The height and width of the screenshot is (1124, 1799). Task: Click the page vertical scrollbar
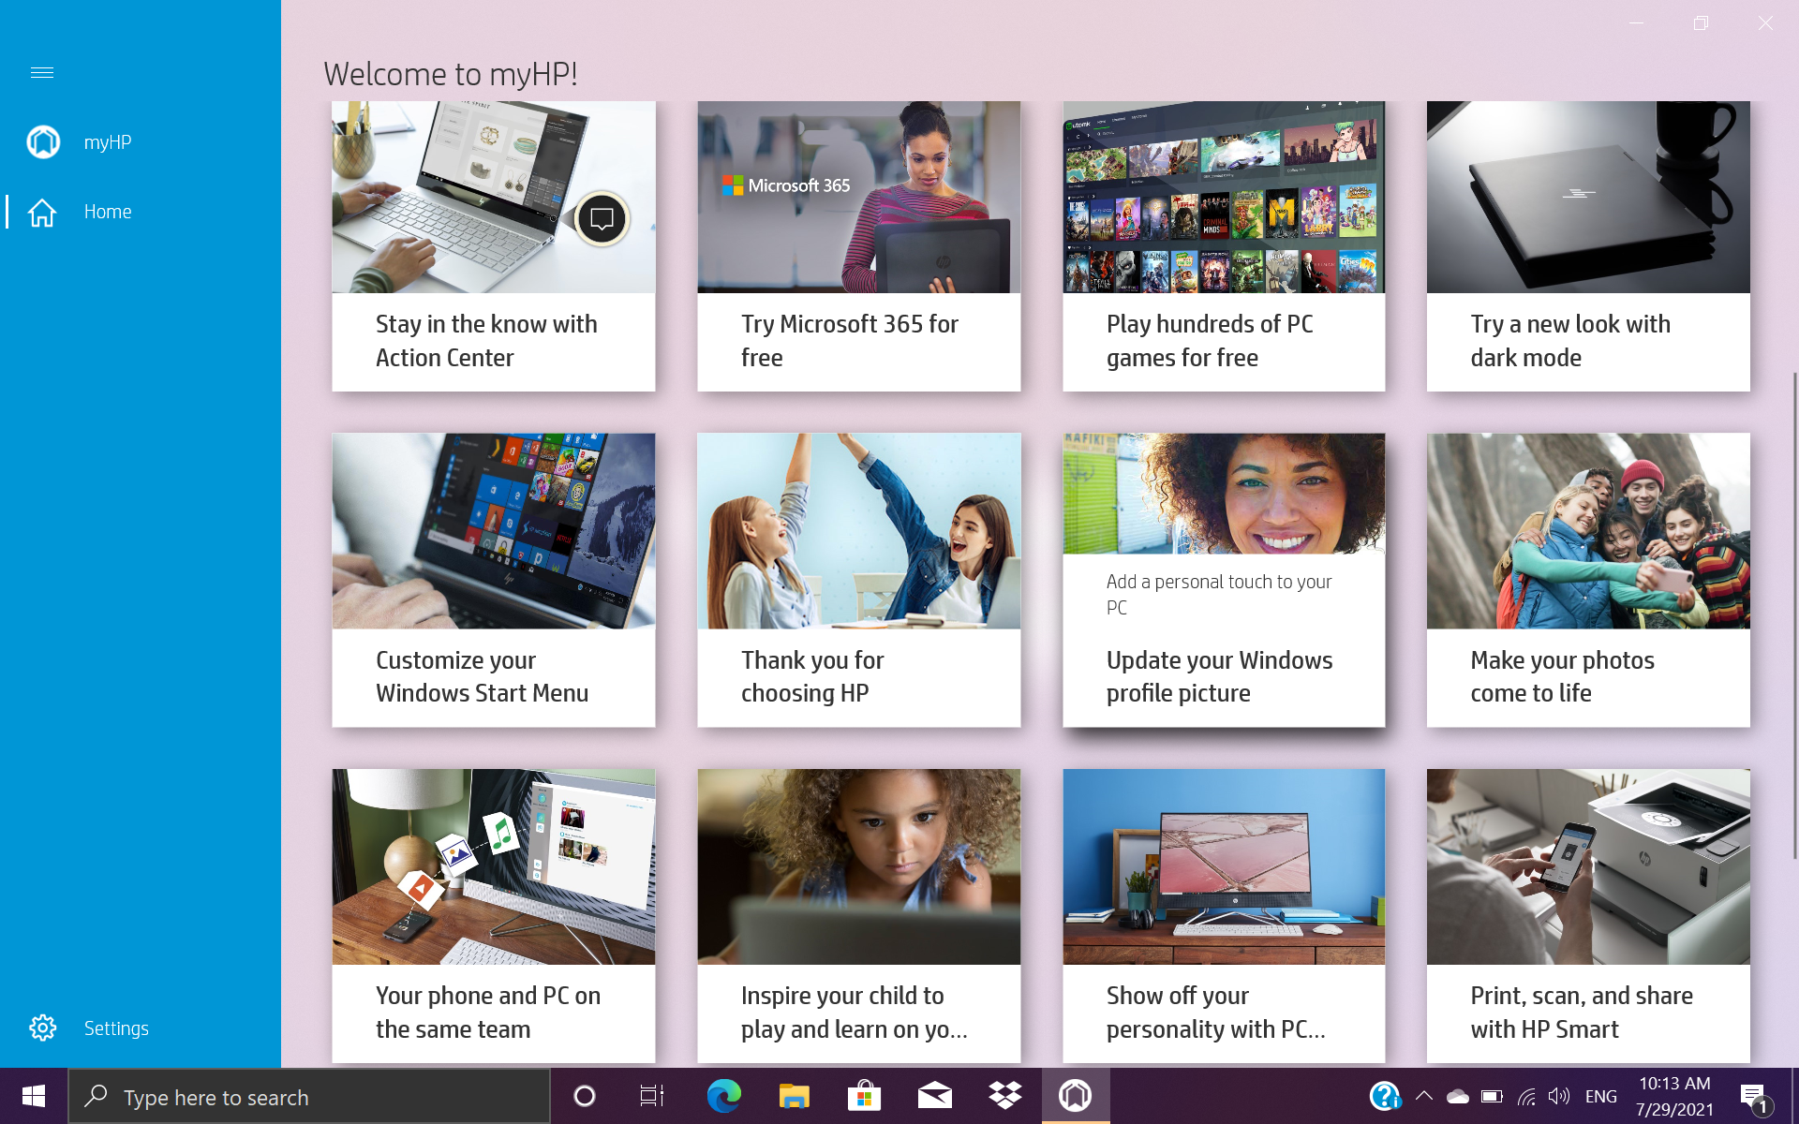pyautogui.click(x=1794, y=614)
